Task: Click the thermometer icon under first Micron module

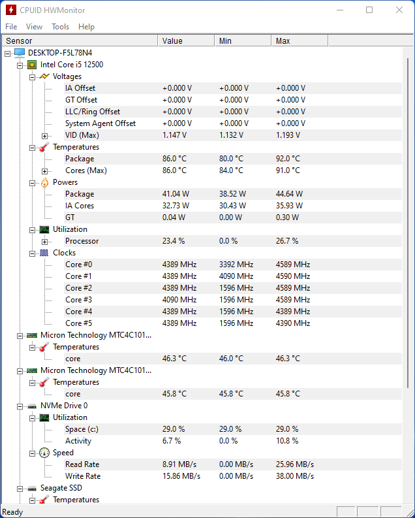Action: (44, 347)
